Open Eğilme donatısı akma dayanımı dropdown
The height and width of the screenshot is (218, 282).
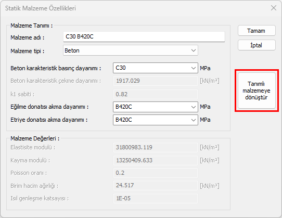pos(156,107)
